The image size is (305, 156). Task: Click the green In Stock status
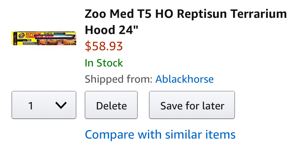(104, 63)
